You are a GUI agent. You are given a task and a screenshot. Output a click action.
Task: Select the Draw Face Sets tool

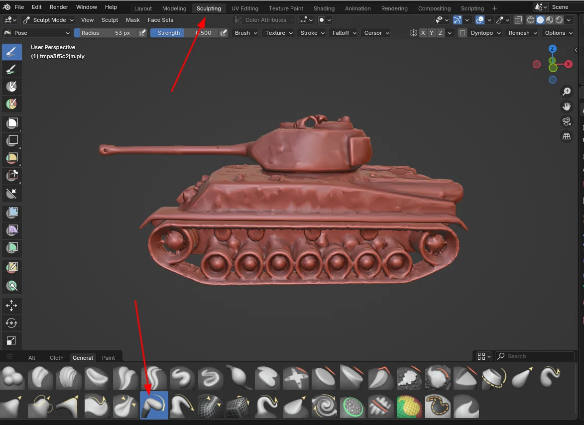pos(11,104)
